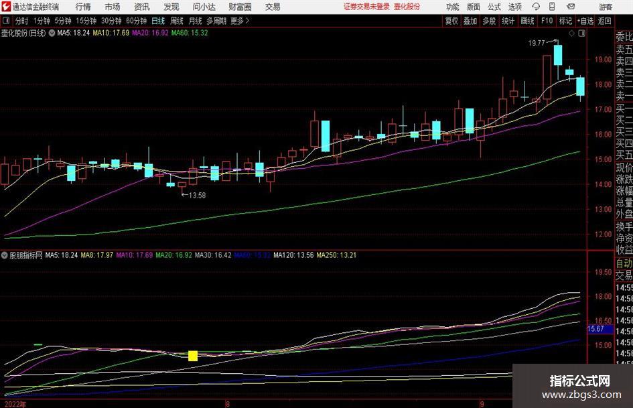The height and width of the screenshot is (408, 633).
Task: Click the 多股 toolbar button
Action: click(x=489, y=21)
